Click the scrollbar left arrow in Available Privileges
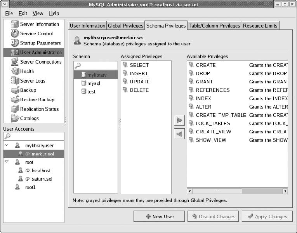Image resolution: width=297 pixels, height=233 pixels. (x=189, y=191)
